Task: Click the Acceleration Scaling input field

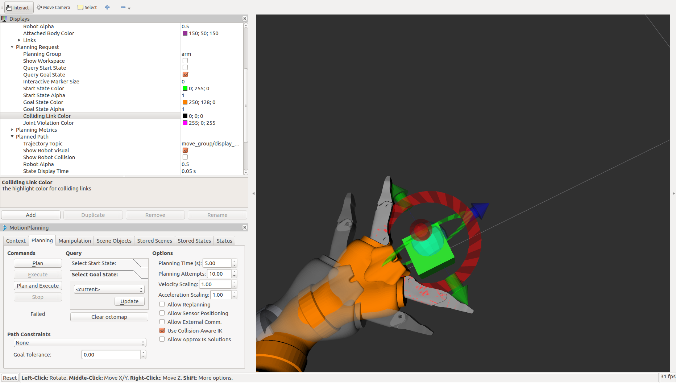Action: click(x=221, y=295)
